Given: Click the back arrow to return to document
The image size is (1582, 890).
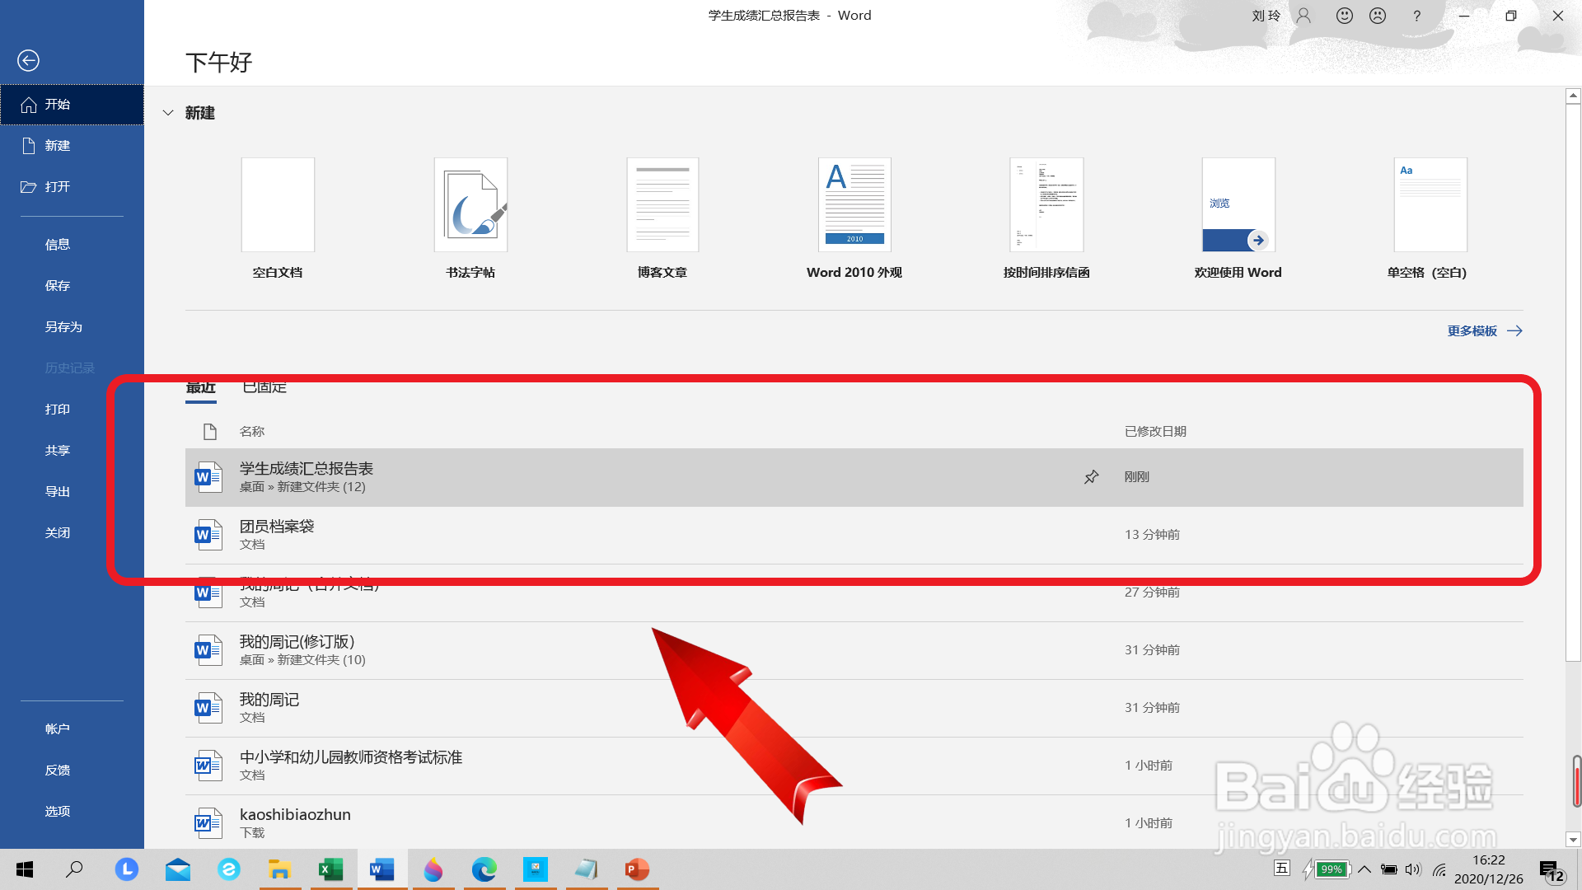Looking at the screenshot, I should [x=28, y=60].
